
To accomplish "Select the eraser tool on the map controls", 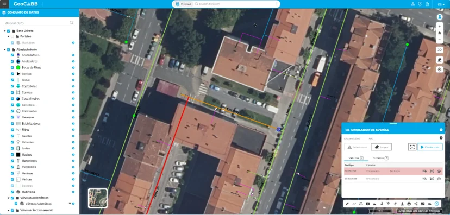I will click(x=439, y=60).
